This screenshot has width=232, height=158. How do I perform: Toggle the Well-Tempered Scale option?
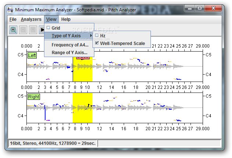point(122,43)
